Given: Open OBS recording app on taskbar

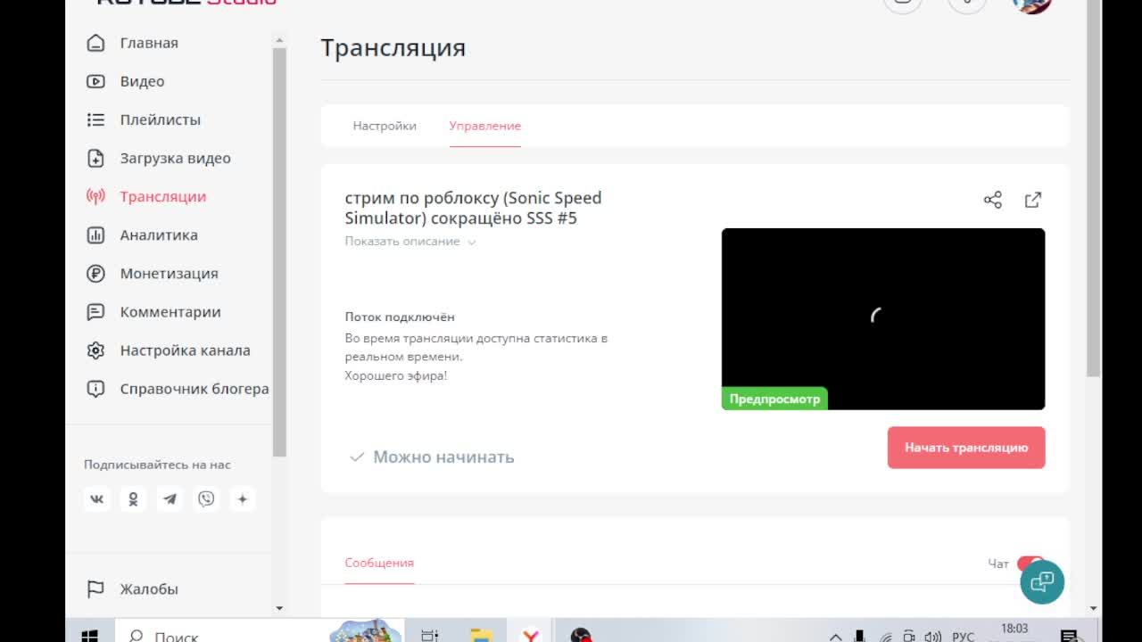Looking at the screenshot, I should pyautogui.click(x=581, y=636).
